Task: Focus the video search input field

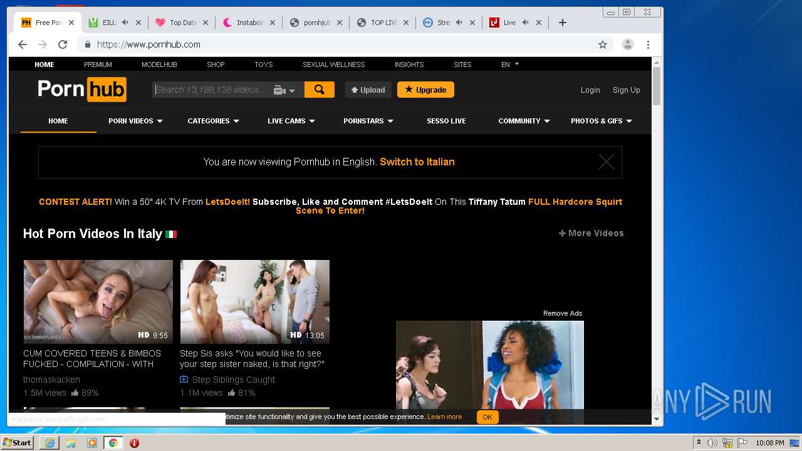Action: pos(212,90)
